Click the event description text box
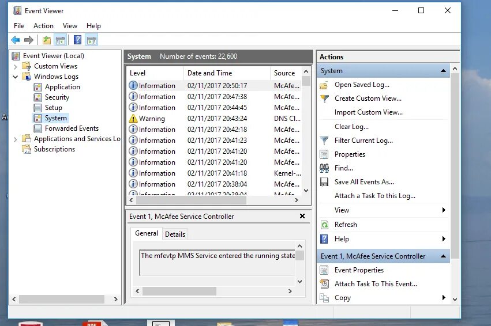 [218, 263]
